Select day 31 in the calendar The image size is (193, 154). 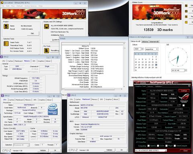pos(136,70)
